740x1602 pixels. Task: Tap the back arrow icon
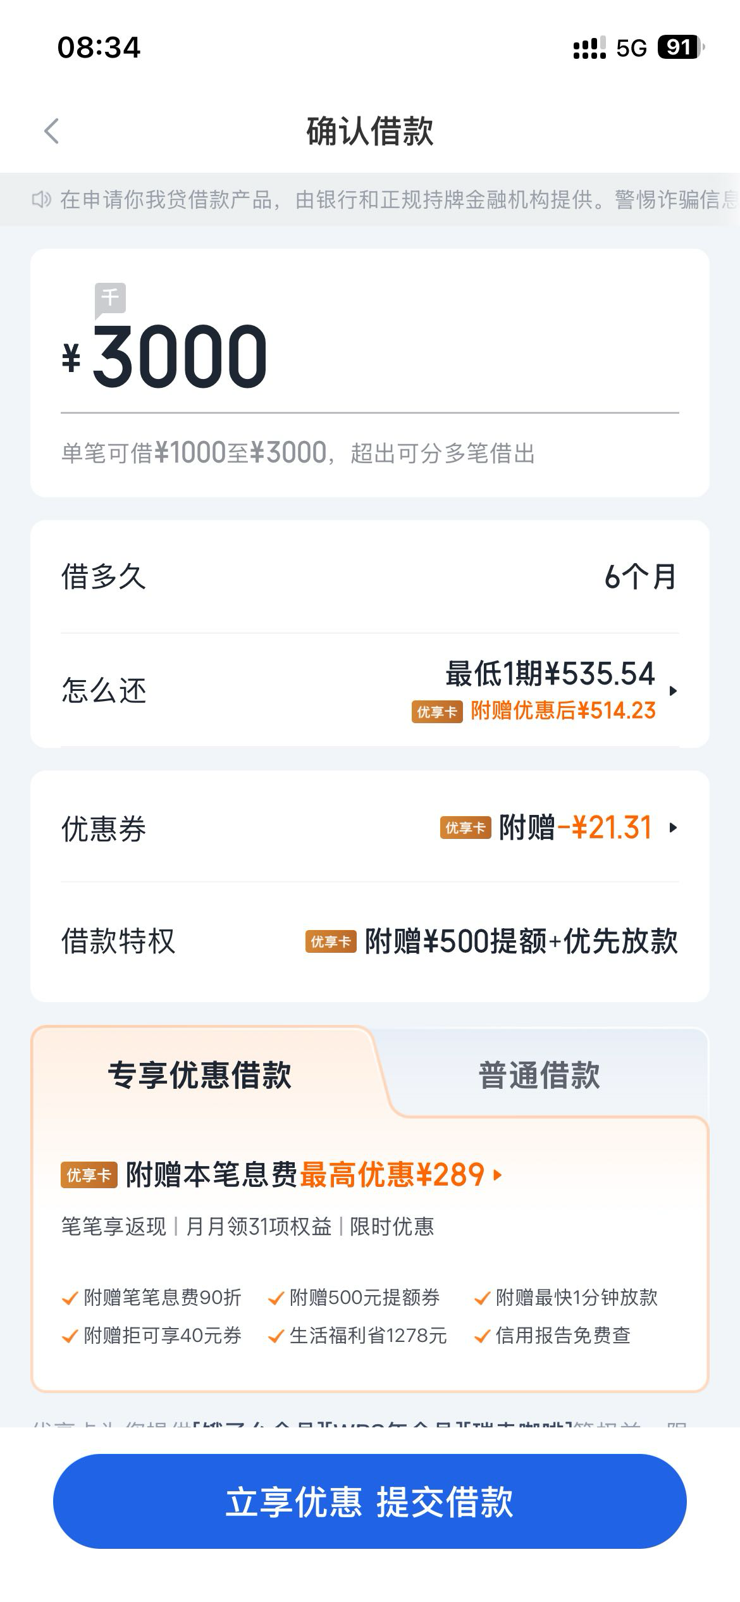point(52,131)
